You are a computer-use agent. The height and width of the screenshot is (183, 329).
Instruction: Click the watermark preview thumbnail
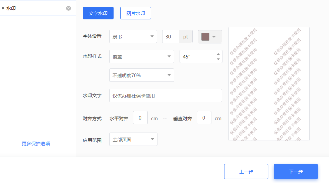coord(269,84)
